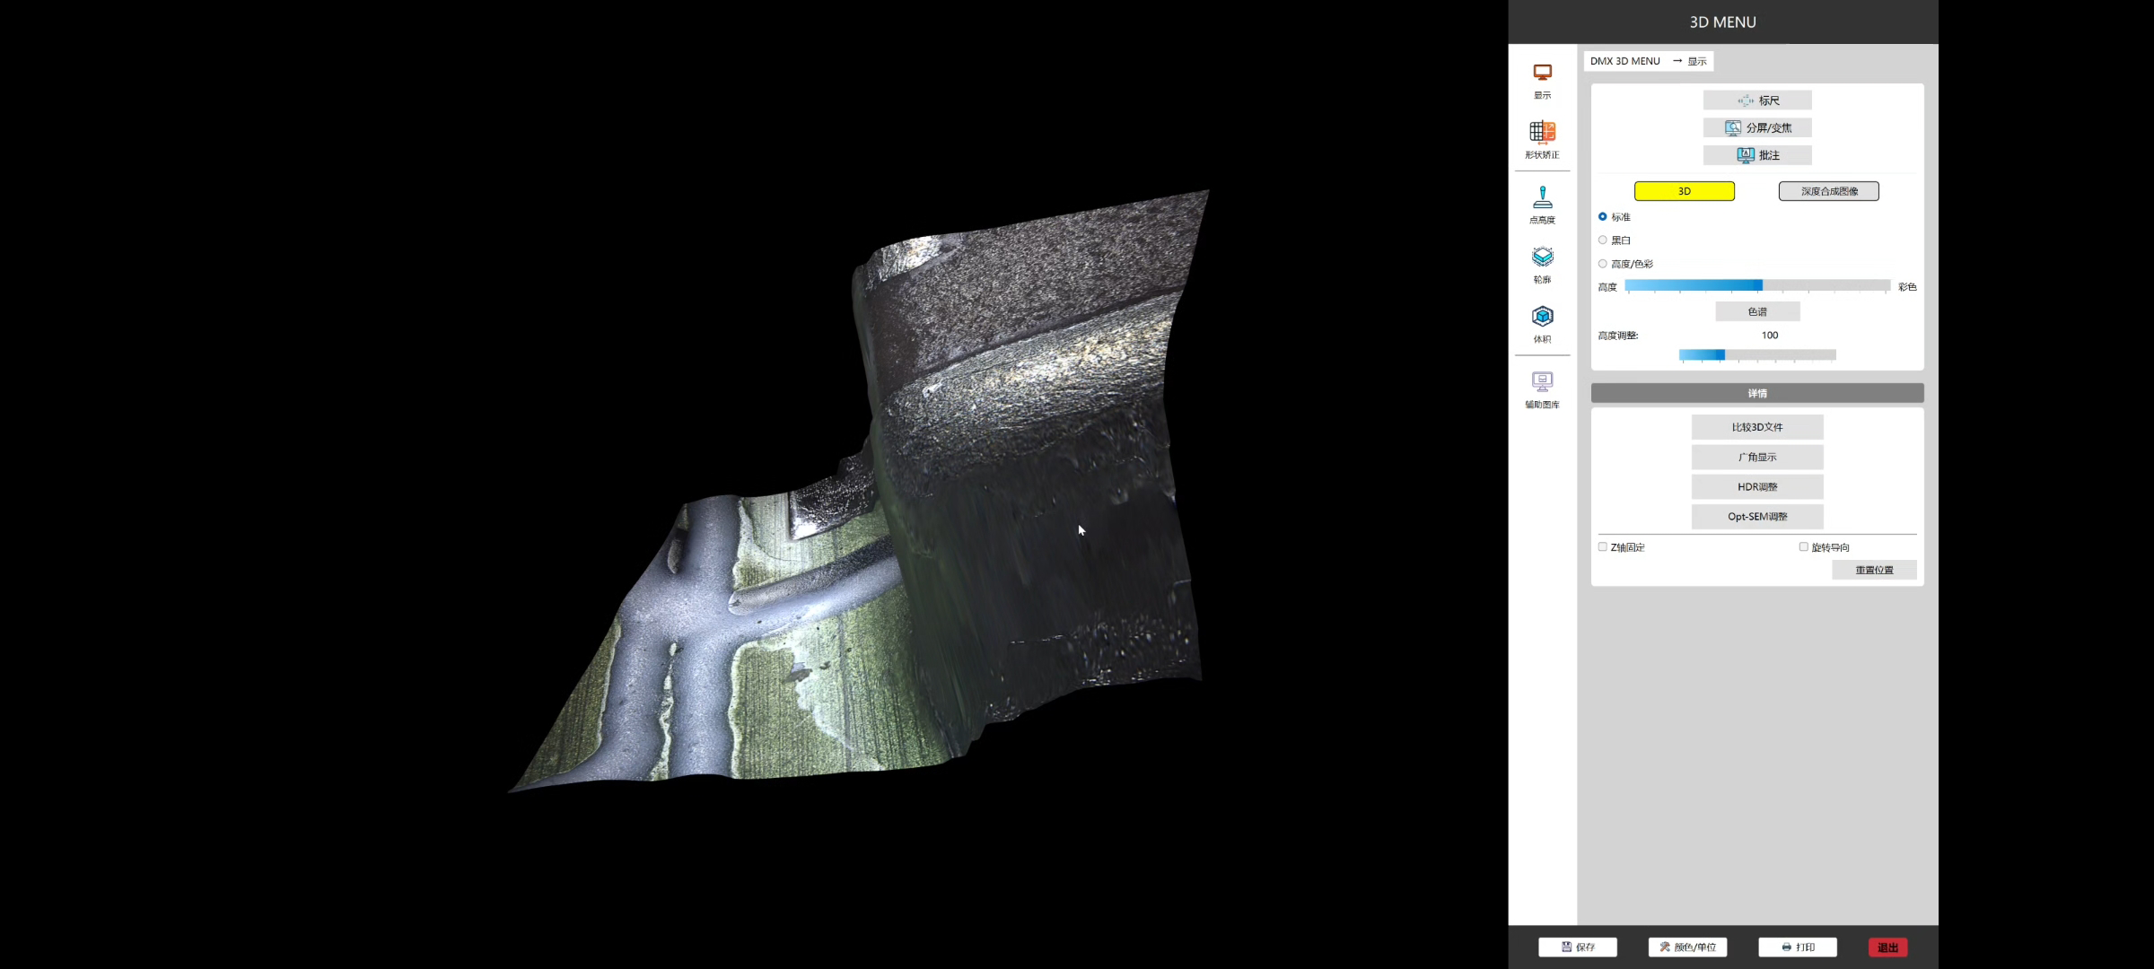Select the 高度/色彩 radio option
Image resolution: width=2154 pixels, height=969 pixels.
click(x=1603, y=264)
